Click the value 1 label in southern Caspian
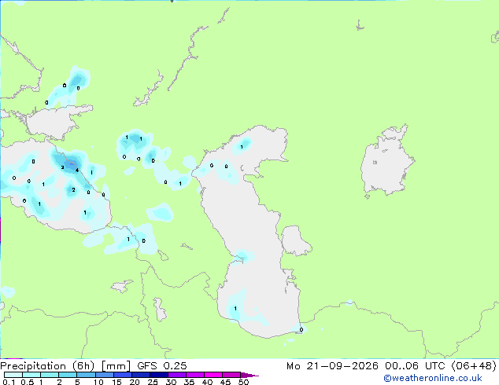The width and height of the screenshot is (499, 385). coord(235,309)
